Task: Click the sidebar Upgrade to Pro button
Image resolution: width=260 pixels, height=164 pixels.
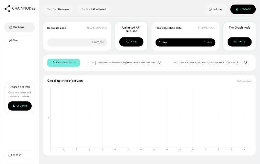Action: point(20,106)
